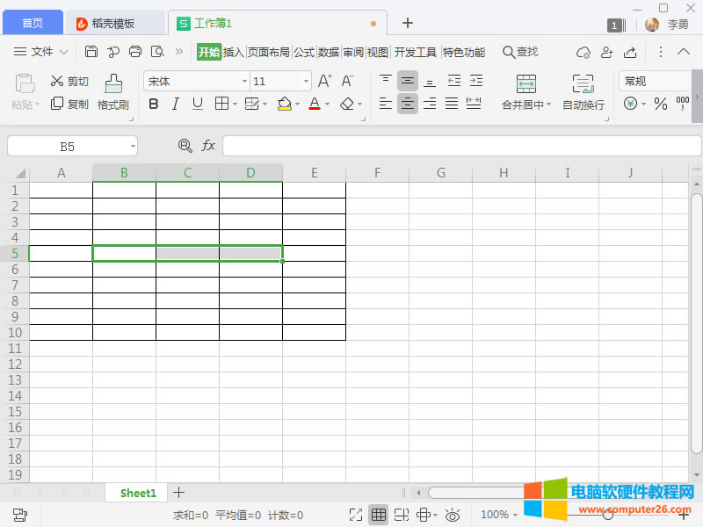Increase font size with A+ icon

pos(324,82)
